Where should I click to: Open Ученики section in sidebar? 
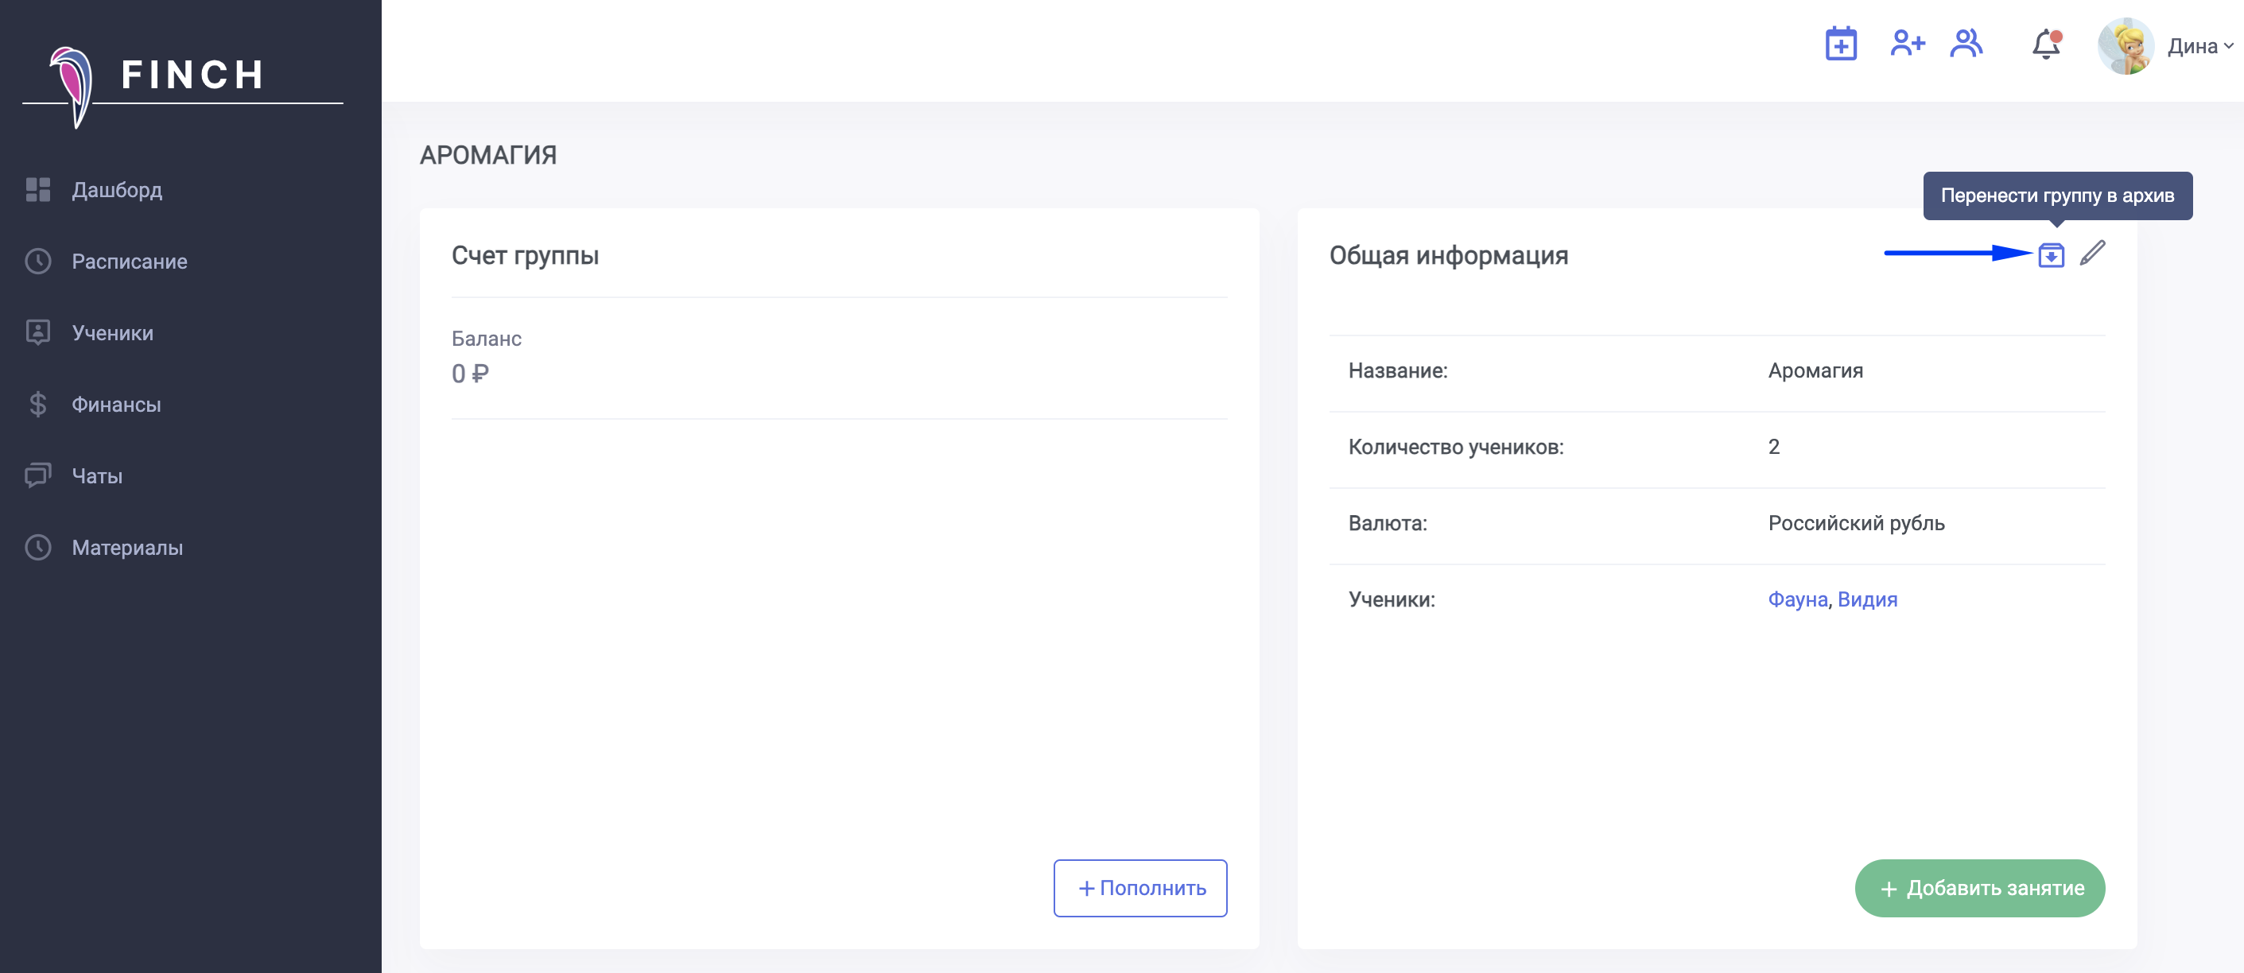(x=112, y=333)
